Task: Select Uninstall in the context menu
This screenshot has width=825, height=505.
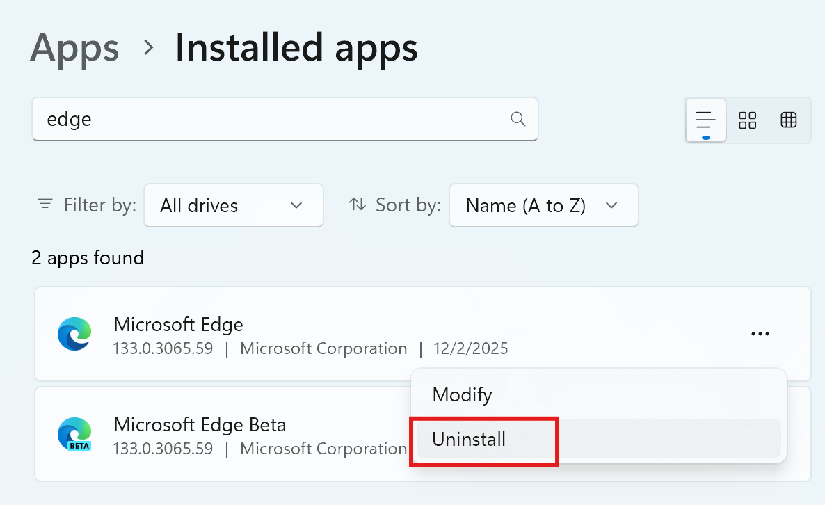Action: click(x=469, y=439)
